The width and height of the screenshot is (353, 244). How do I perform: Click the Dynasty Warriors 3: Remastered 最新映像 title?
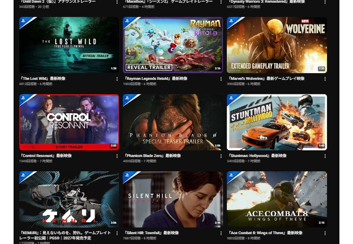[x=266, y=2]
